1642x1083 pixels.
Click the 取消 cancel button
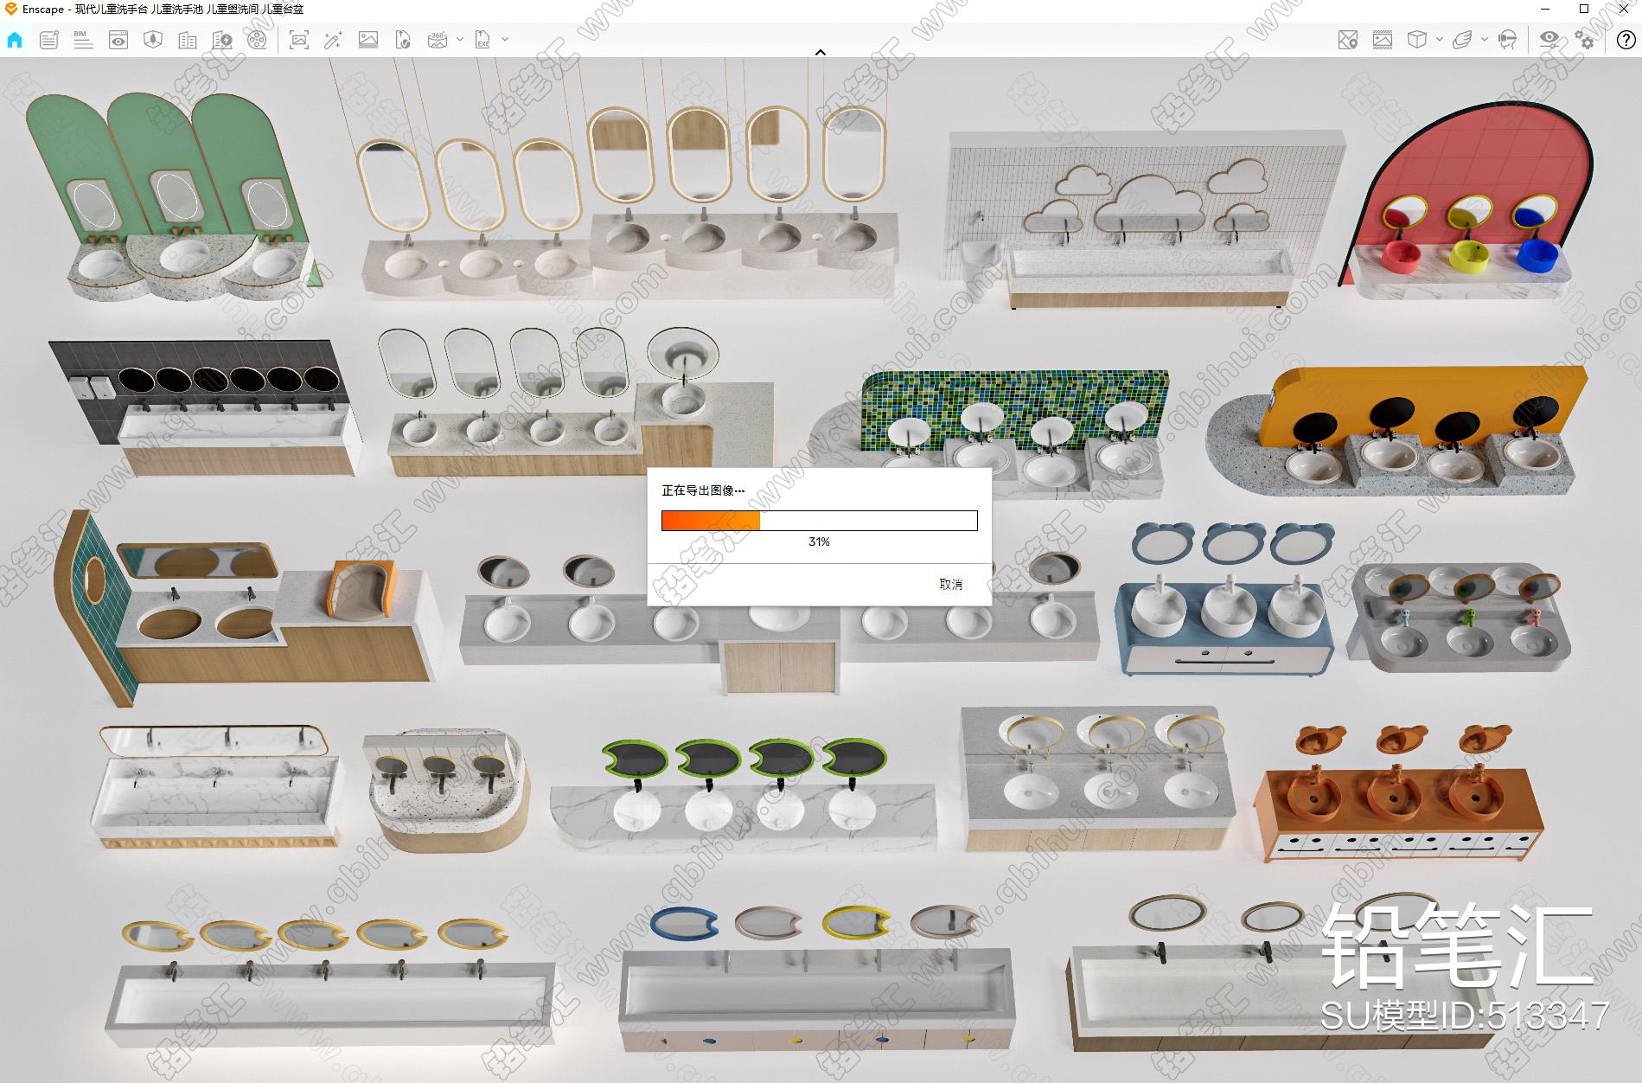950,585
